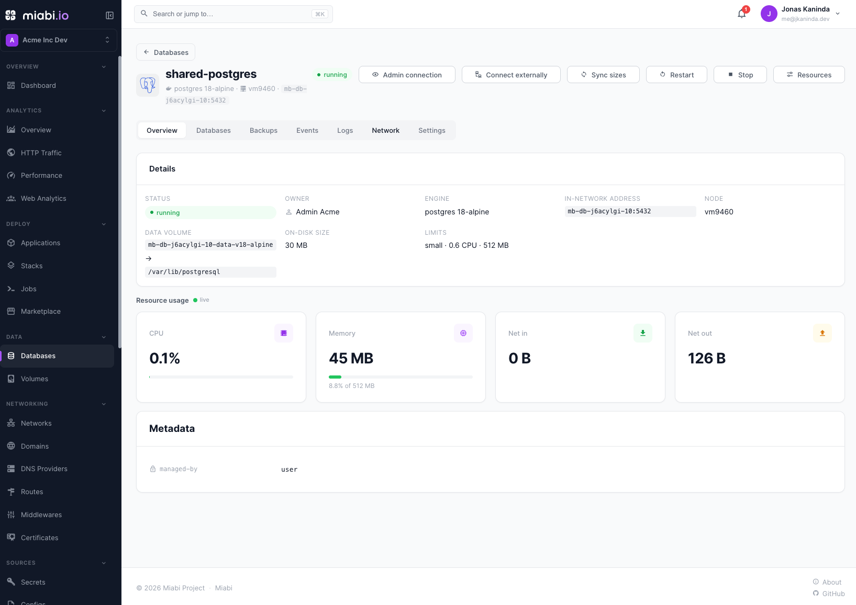Image resolution: width=856 pixels, height=605 pixels.
Task: Collapse the Data sidebar section
Action: (x=104, y=337)
